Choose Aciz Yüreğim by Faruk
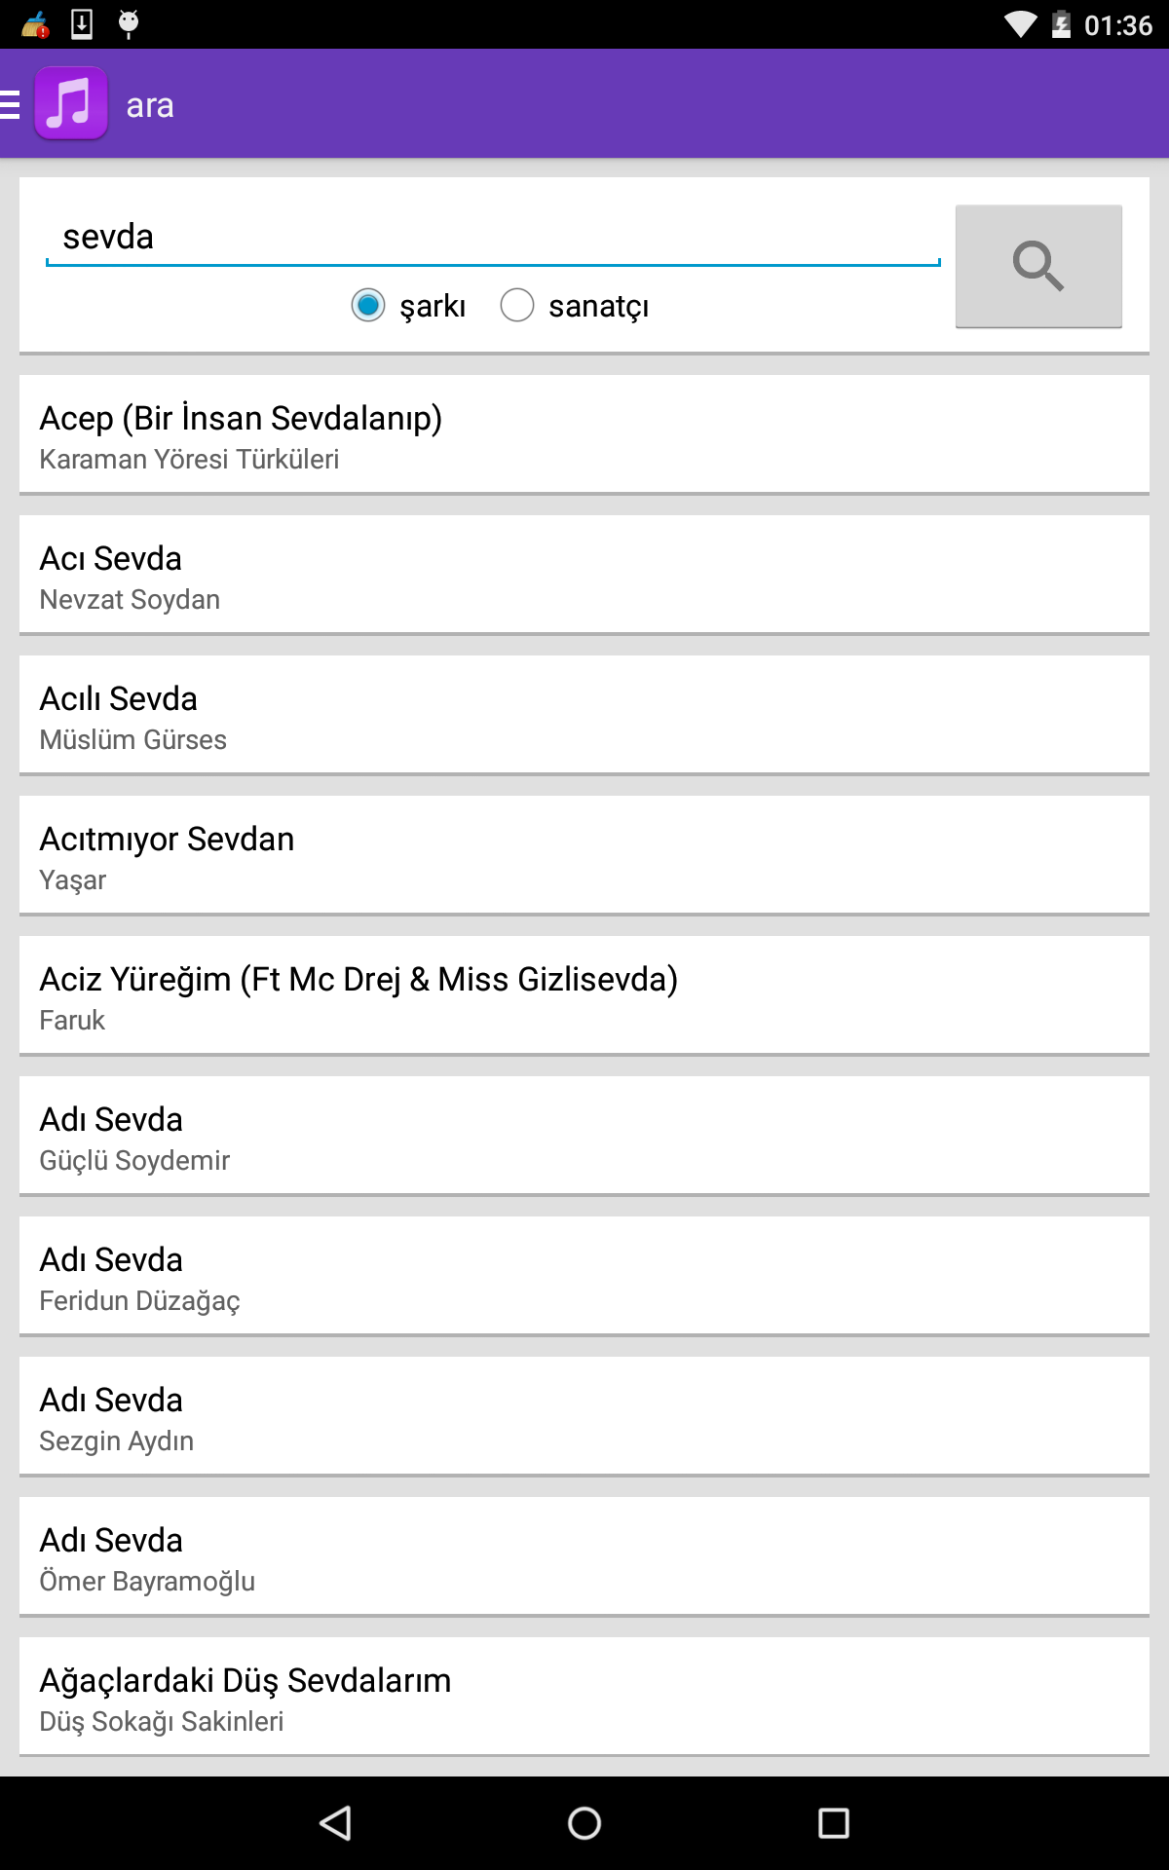This screenshot has width=1169, height=1870. click(584, 995)
